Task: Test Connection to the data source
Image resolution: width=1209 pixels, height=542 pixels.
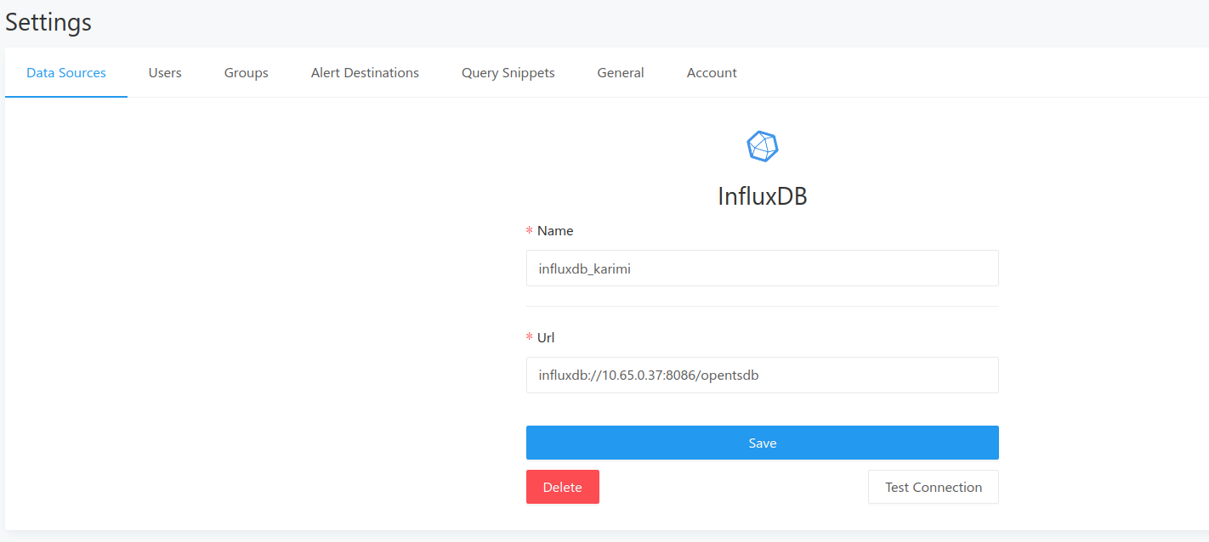Action: point(934,487)
